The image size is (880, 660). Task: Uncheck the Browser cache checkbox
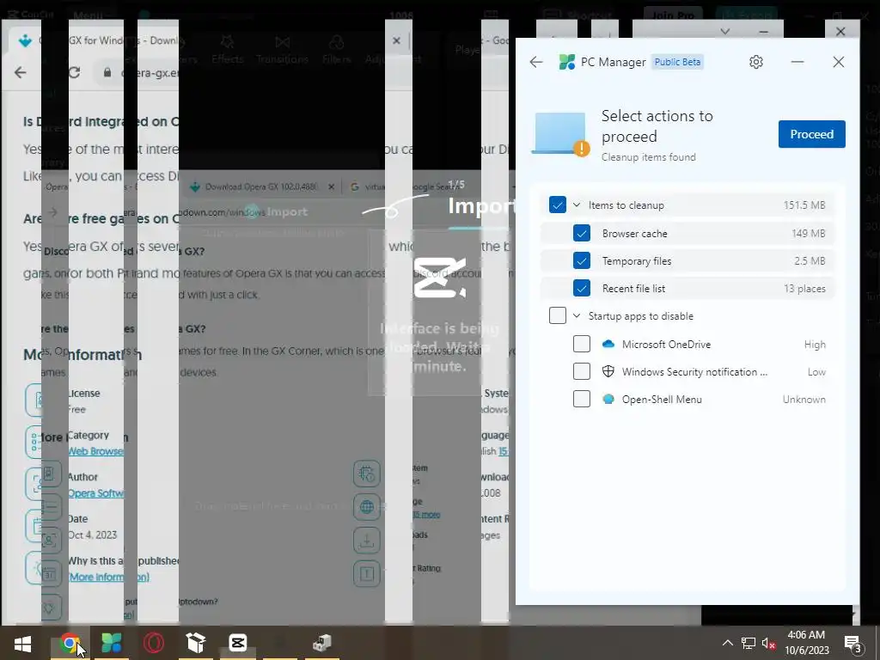click(582, 233)
